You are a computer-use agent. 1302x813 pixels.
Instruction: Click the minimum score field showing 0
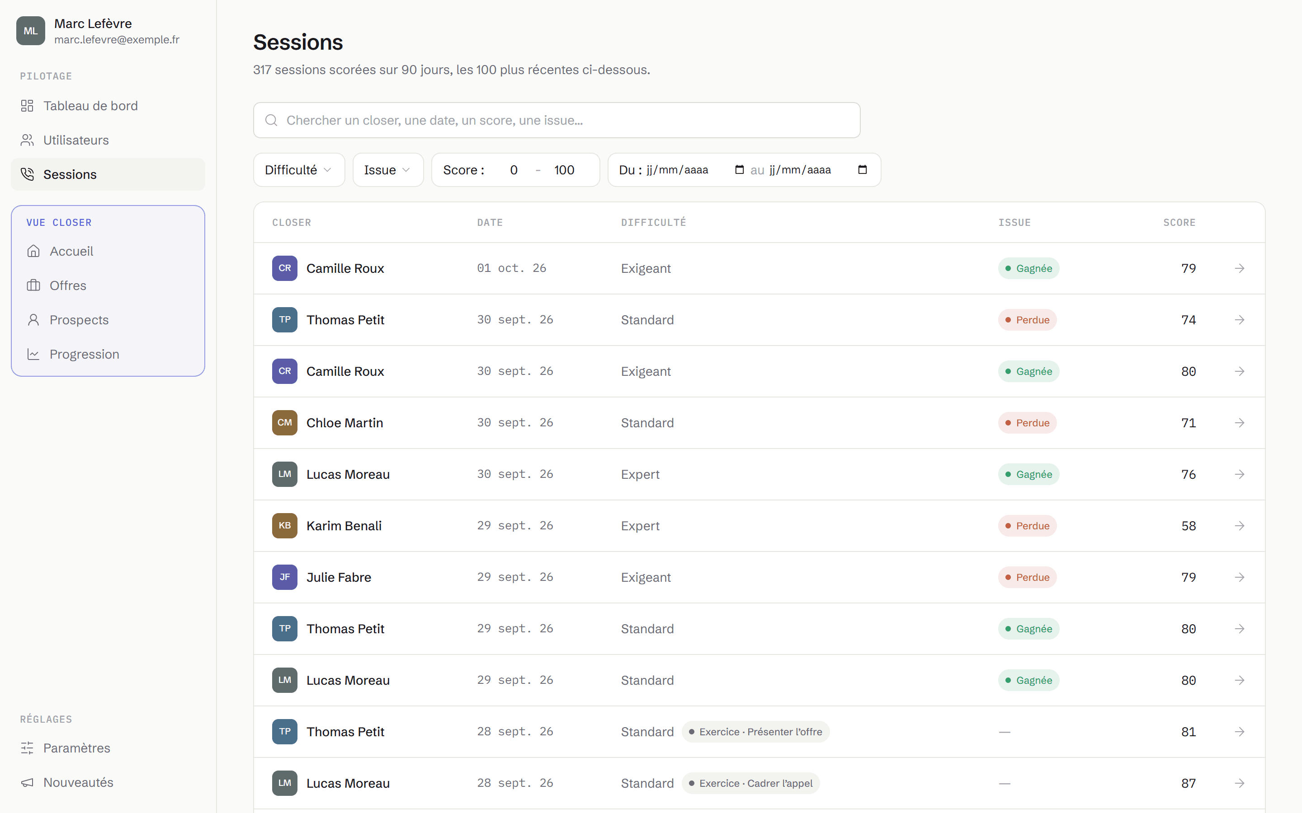(513, 170)
